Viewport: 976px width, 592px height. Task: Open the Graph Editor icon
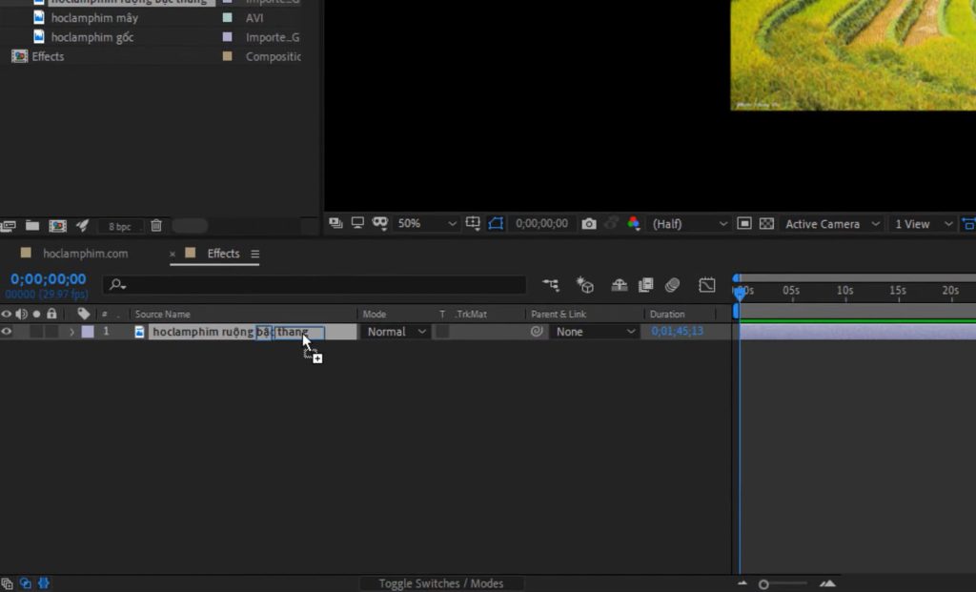[707, 283]
